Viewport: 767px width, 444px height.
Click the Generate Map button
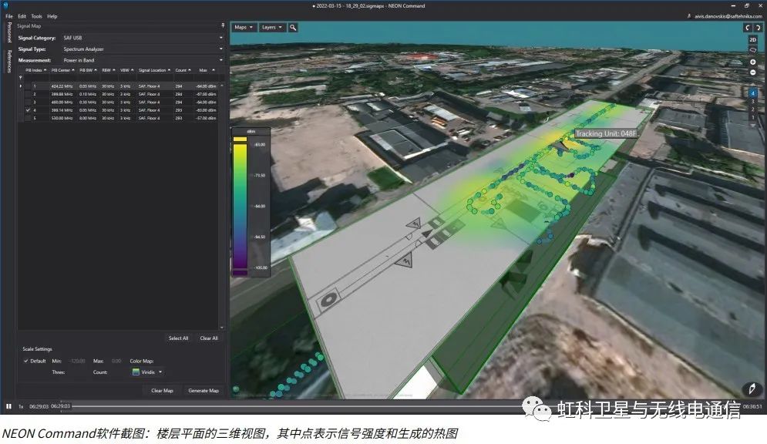coord(204,390)
